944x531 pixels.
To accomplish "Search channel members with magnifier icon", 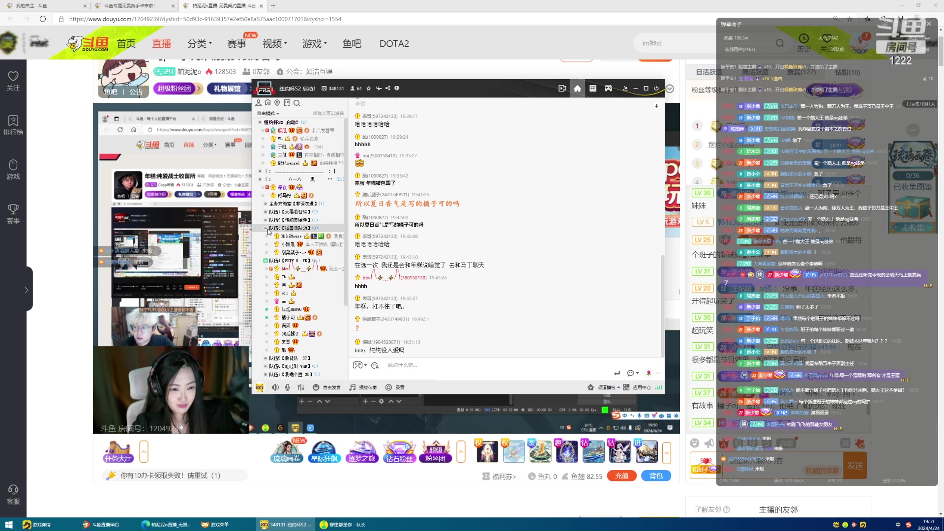I will pyautogui.click(x=296, y=103).
